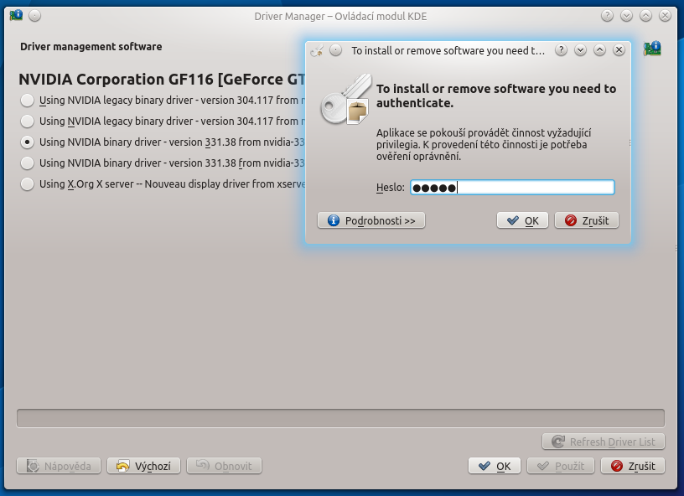This screenshot has width=684, height=496.
Task: Minimize the Driver Manager window
Action: coord(626,16)
